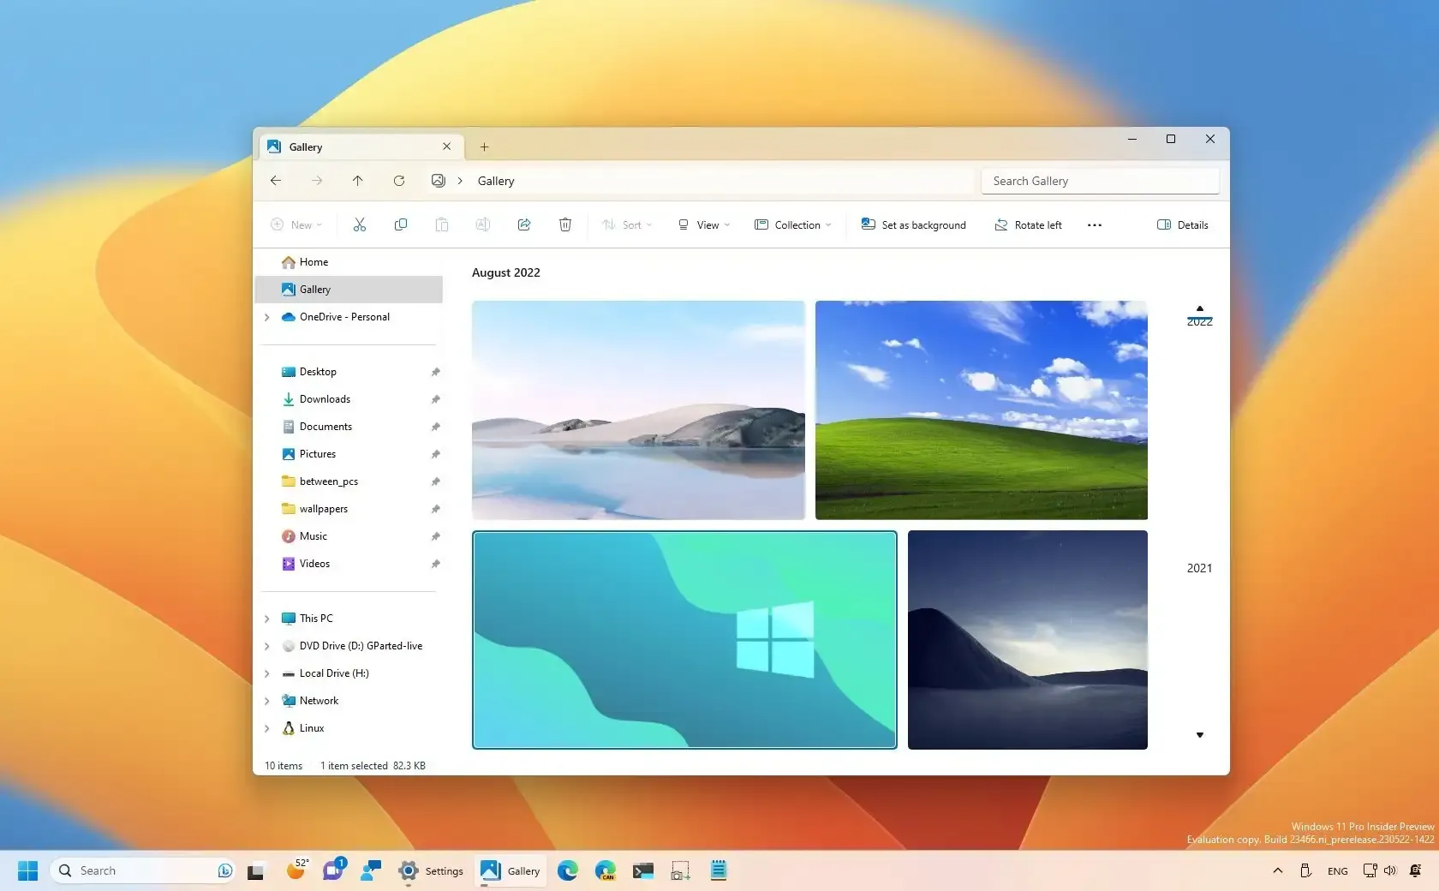Screen dimensions: 1439x891
Task: Show the Details pane
Action: point(1182,224)
